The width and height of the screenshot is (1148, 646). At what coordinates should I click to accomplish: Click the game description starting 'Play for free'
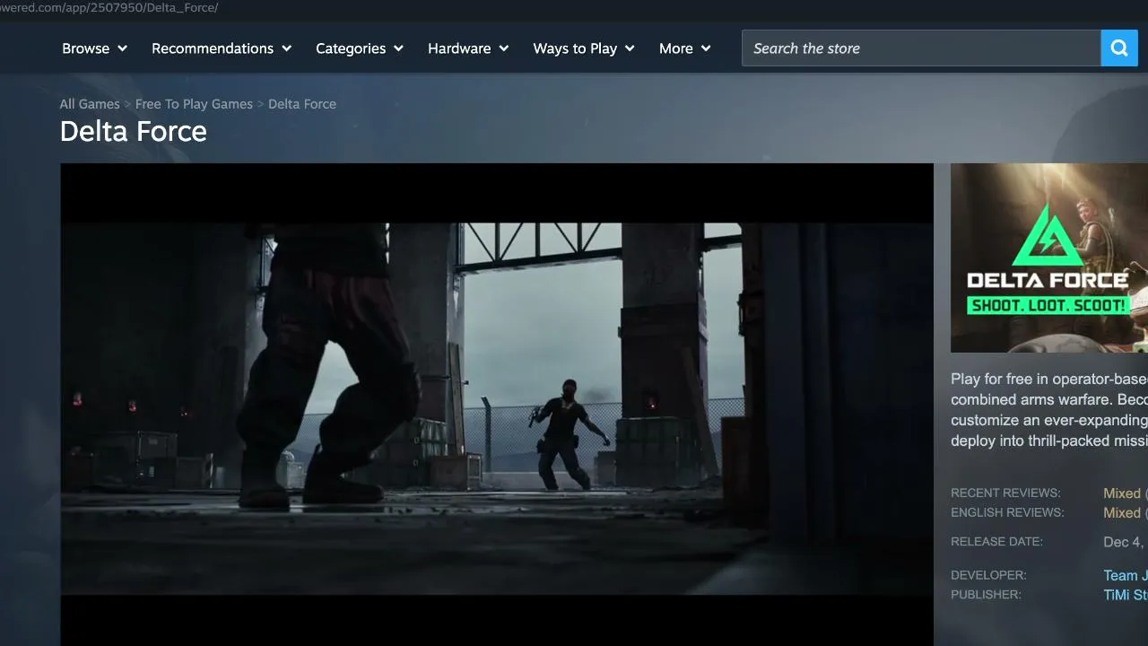tap(1049, 410)
